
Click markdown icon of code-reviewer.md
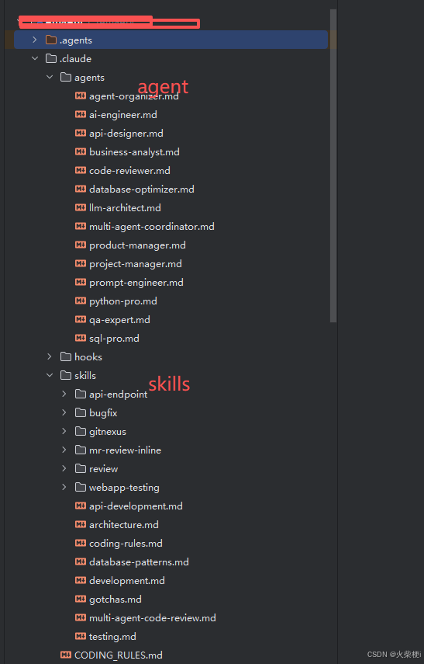[x=81, y=170]
